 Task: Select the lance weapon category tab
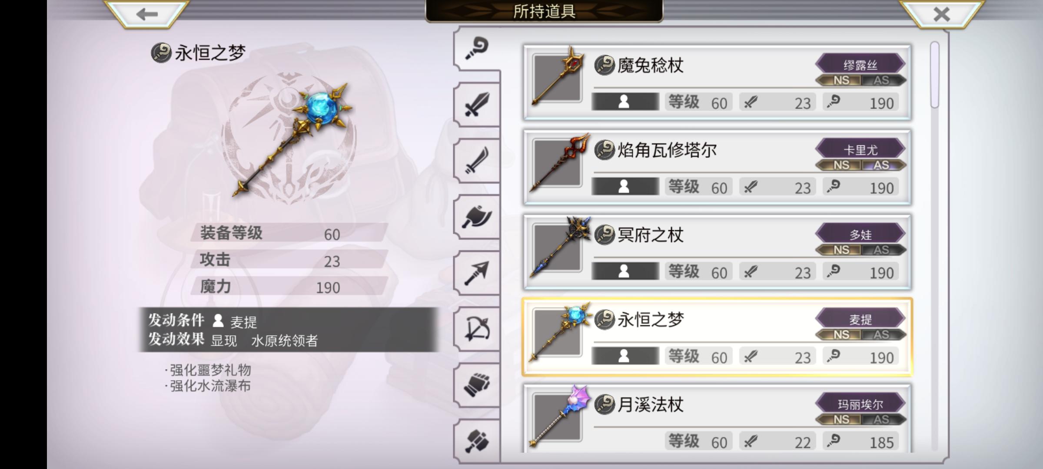[x=477, y=273]
